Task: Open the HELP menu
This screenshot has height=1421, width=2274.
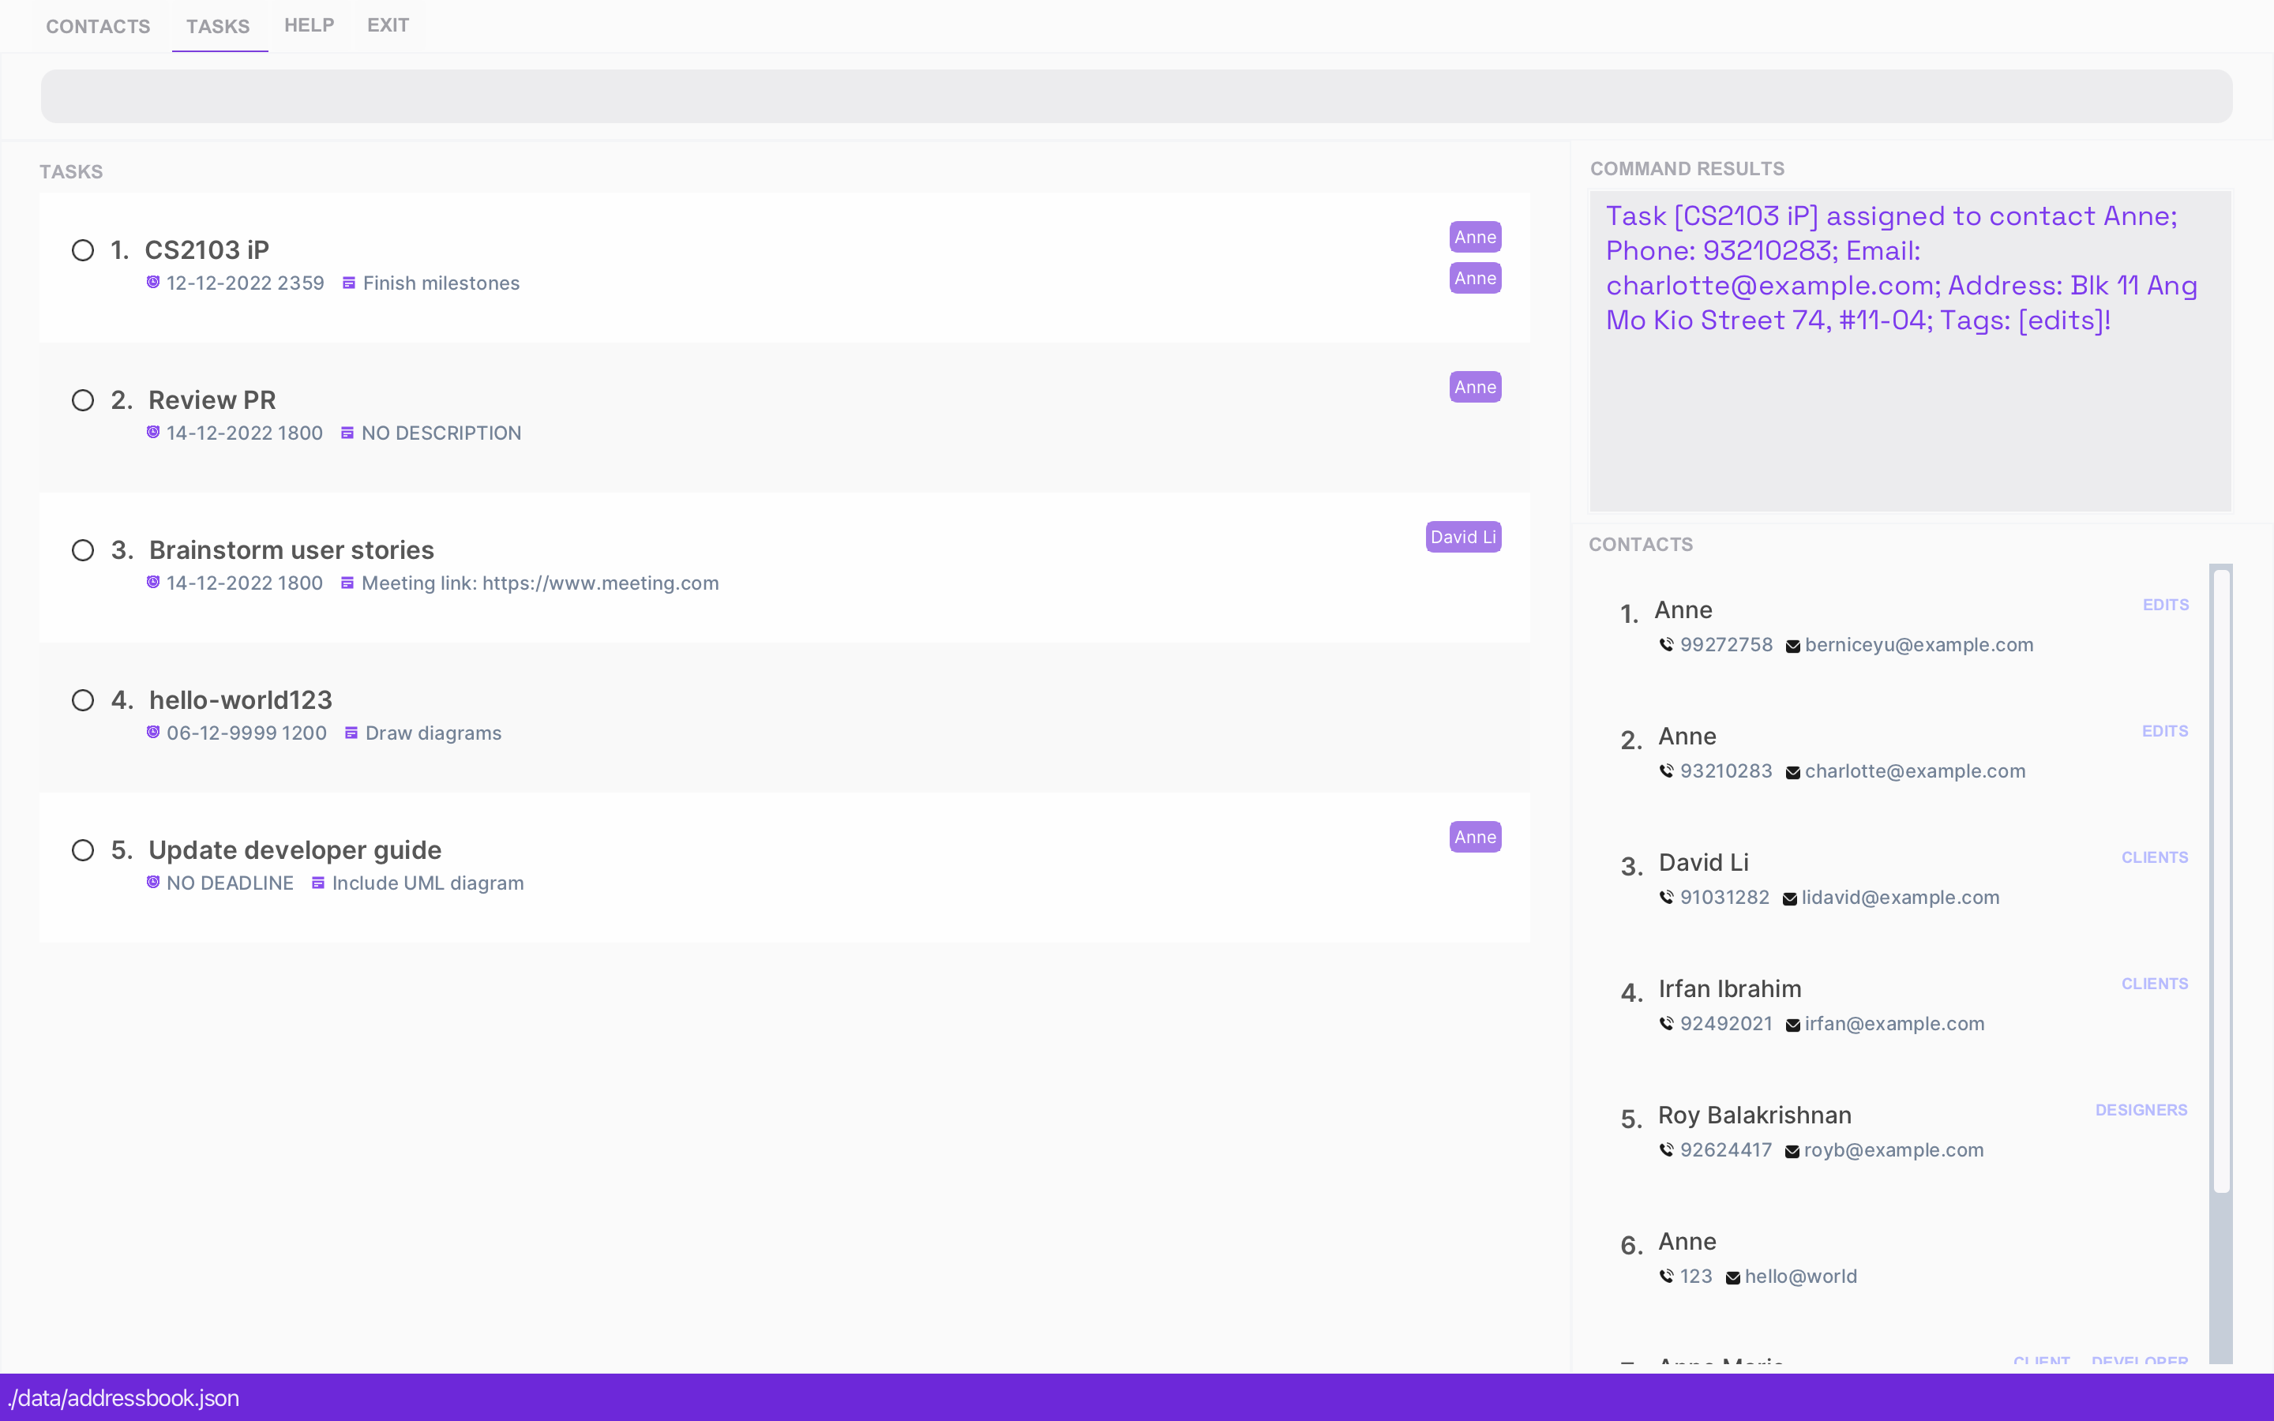Action: coord(310,25)
